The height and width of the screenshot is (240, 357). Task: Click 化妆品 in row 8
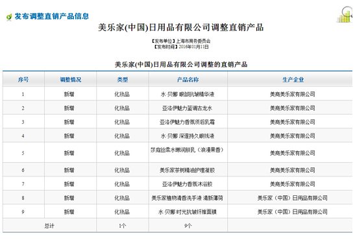[122, 198]
